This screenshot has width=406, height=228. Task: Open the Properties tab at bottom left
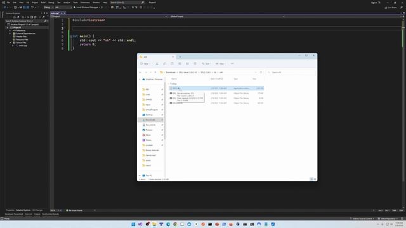click(x=10, y=210)
